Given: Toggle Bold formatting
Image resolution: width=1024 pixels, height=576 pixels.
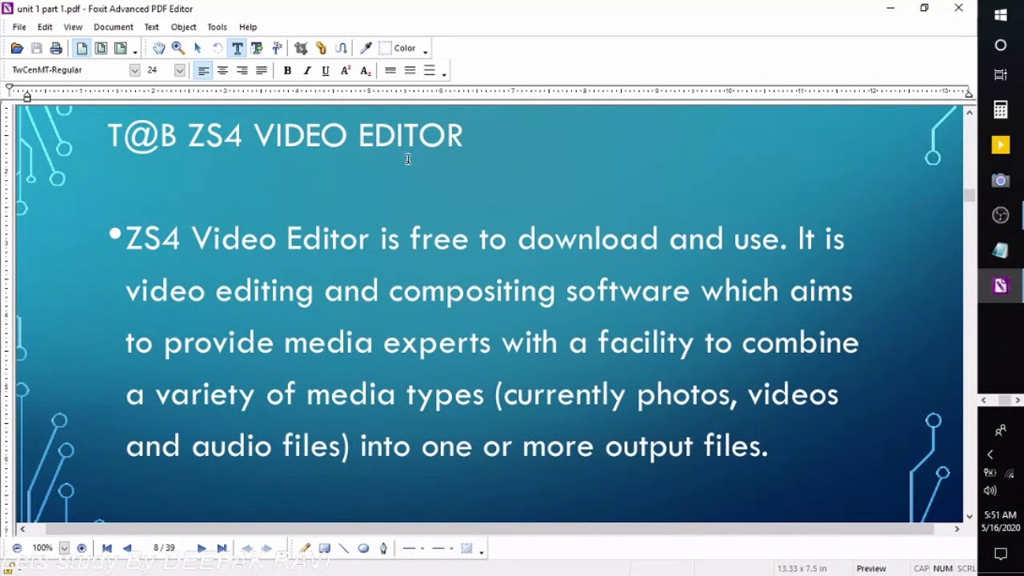Looking at the screenshot, I should point(287,70).
